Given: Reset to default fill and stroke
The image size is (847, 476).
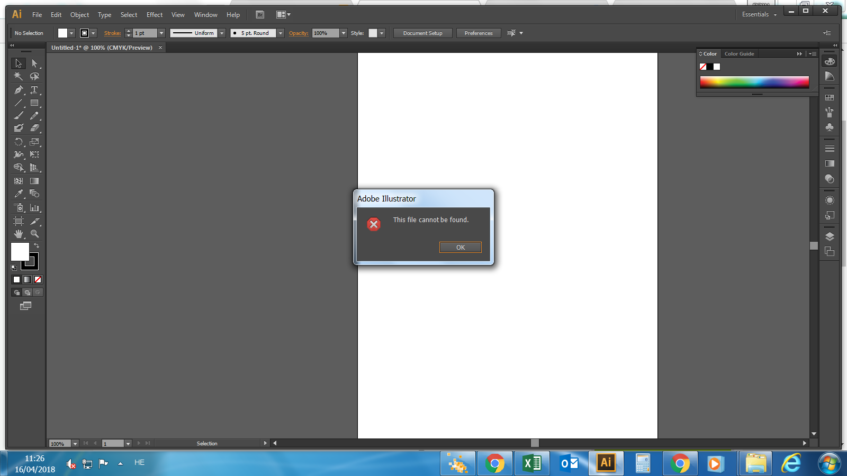Looking at the screenshot, I should point(14,268).
